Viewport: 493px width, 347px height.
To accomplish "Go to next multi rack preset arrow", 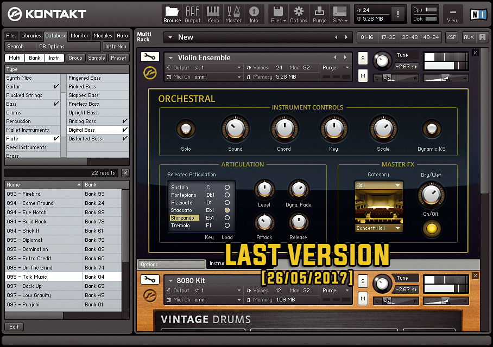I will click(x=346, y=37).
